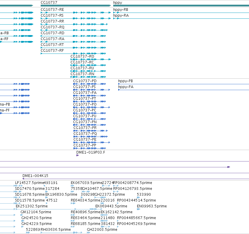Viewport: 249px width, 234px height.
Task: Click the CG10737-RN transcript label
Action: point(83,74)
